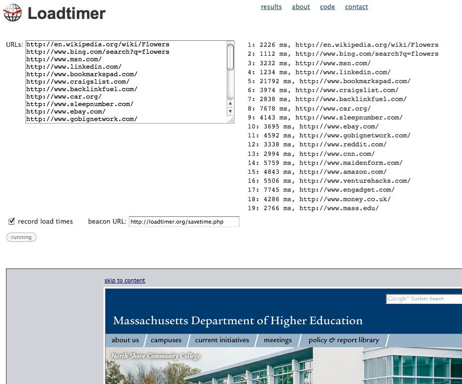This screenshot has height=384, width=462.
Task: Click result line 2 for bing.com search
Action: click(343, 54)
